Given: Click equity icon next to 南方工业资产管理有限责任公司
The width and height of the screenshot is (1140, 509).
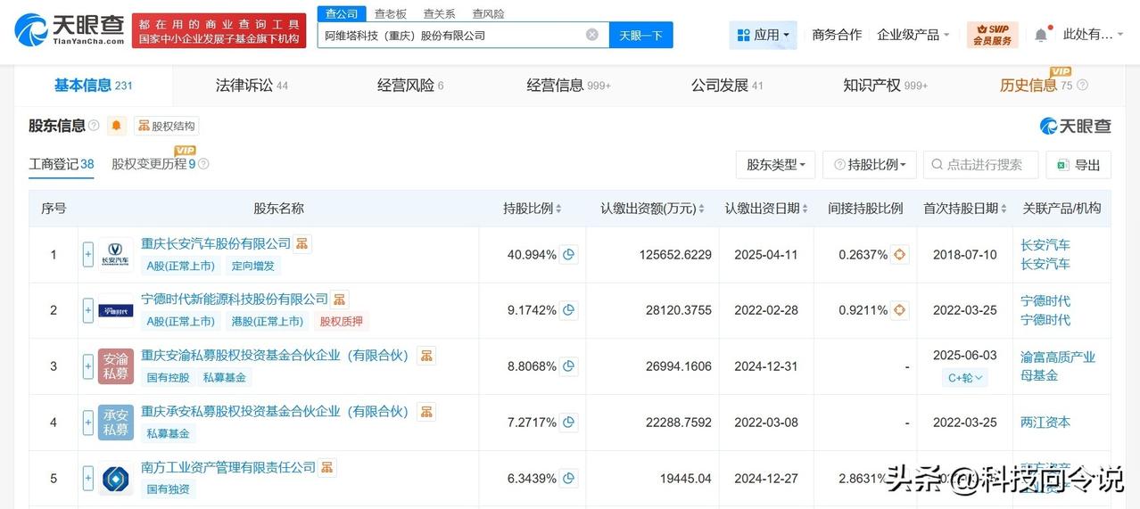Looking at the screenshot, I should pyautogui.click(x=327, y=467).
